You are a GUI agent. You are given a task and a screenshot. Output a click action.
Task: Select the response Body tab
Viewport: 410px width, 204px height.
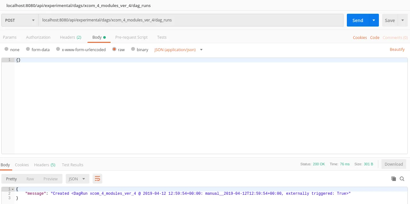(x=5, y=165)
